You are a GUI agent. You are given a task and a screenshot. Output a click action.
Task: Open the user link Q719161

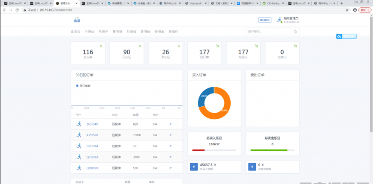92,157
